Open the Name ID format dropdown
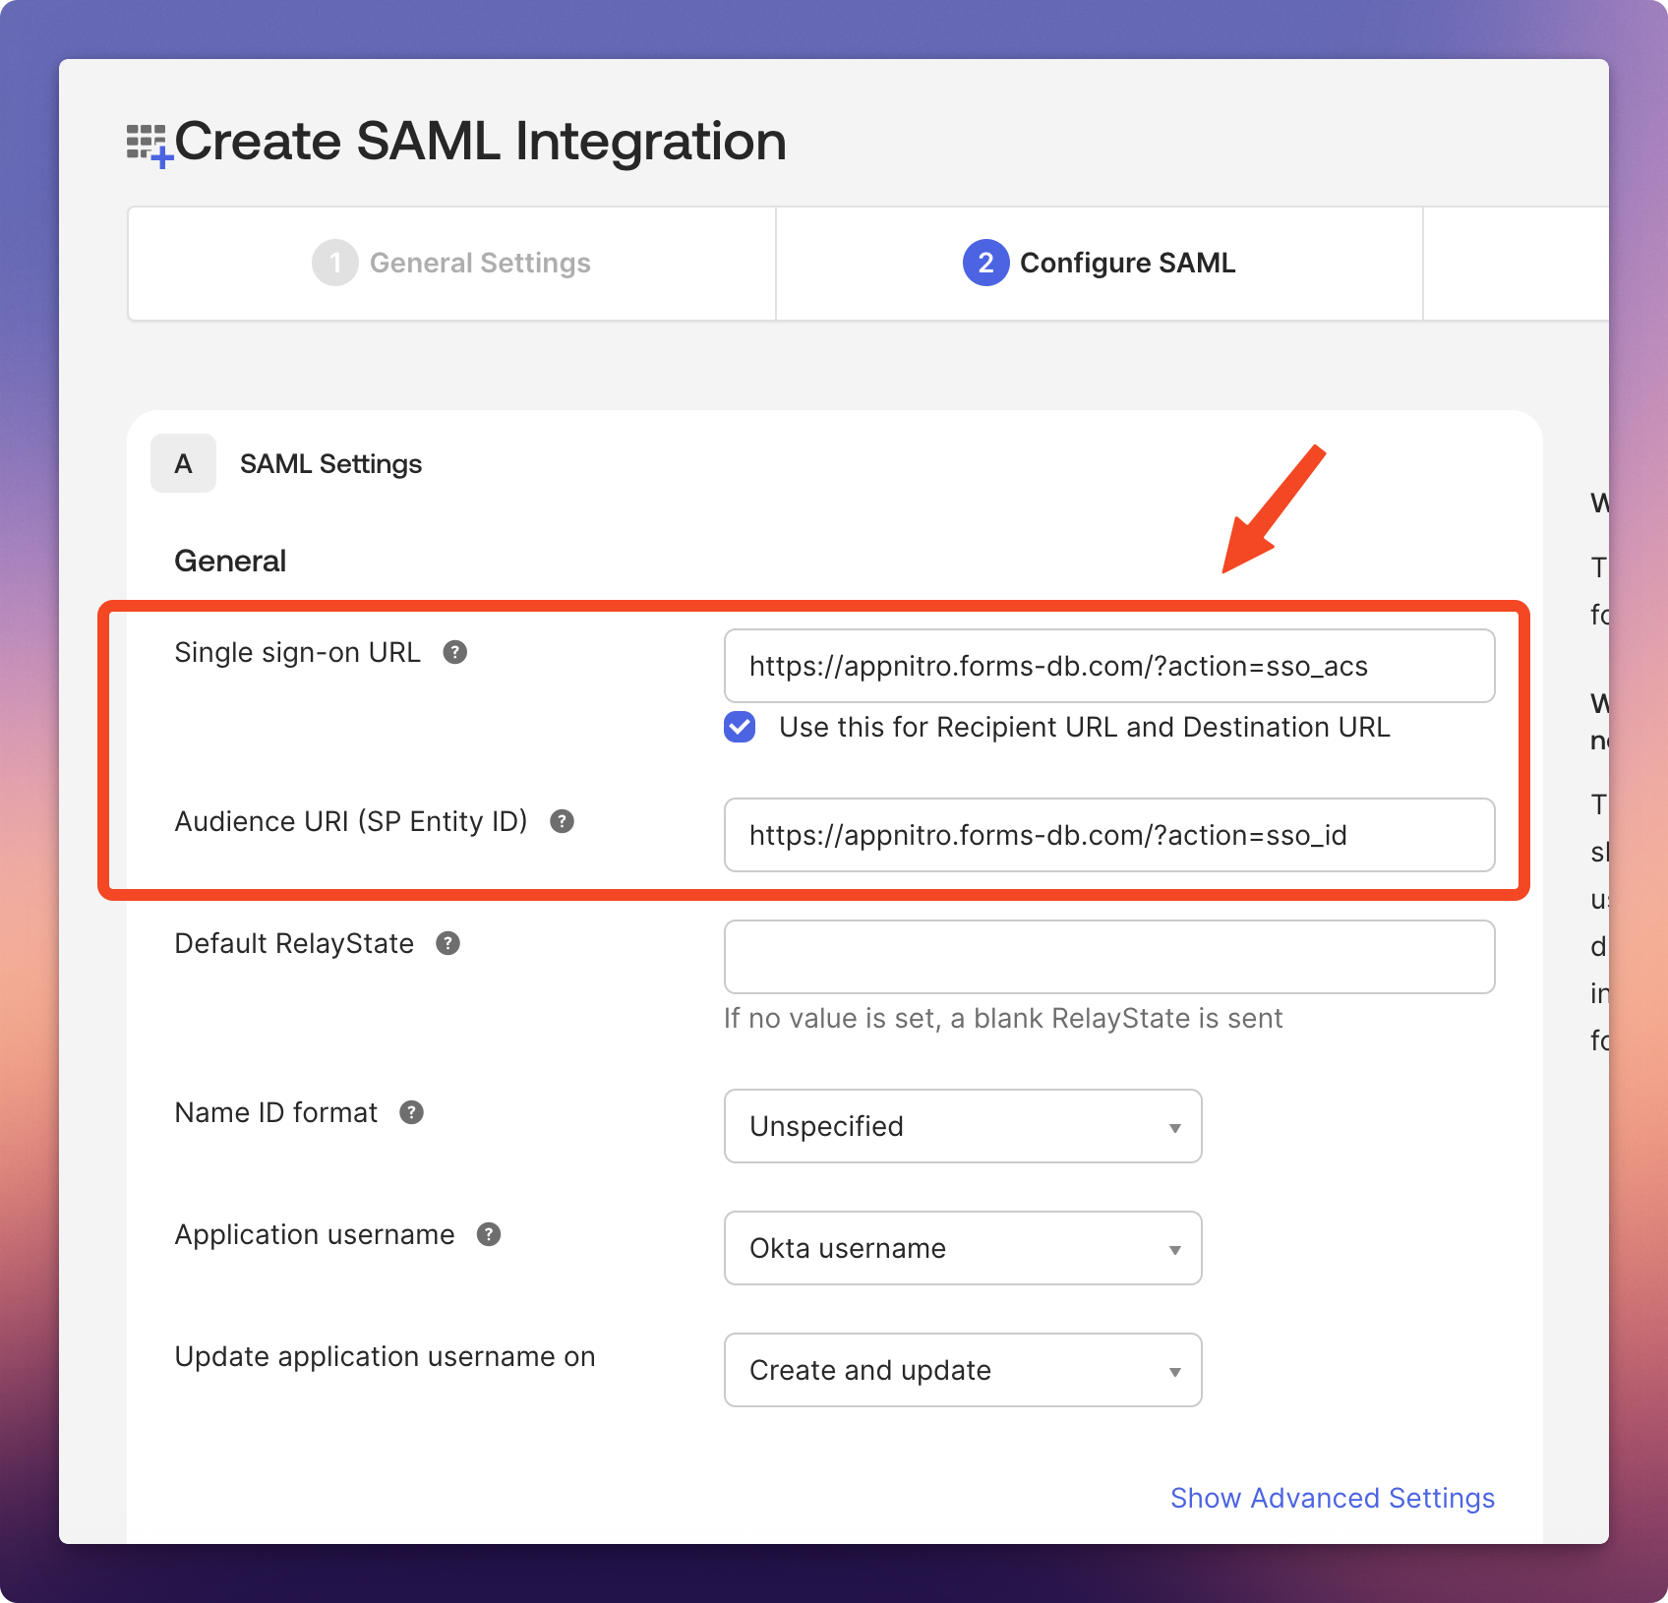The image size is (1668, 1603). click(962, 1126)
